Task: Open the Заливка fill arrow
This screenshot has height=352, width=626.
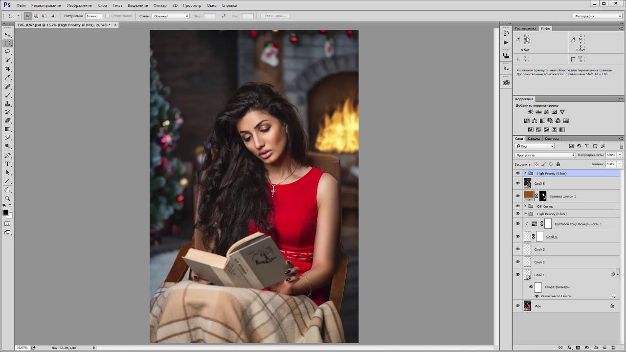Action: tap(620, 164)
